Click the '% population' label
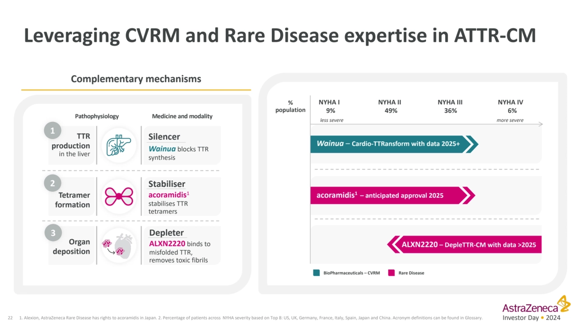Viewport: 578px width, 325px height. point(290,107)
